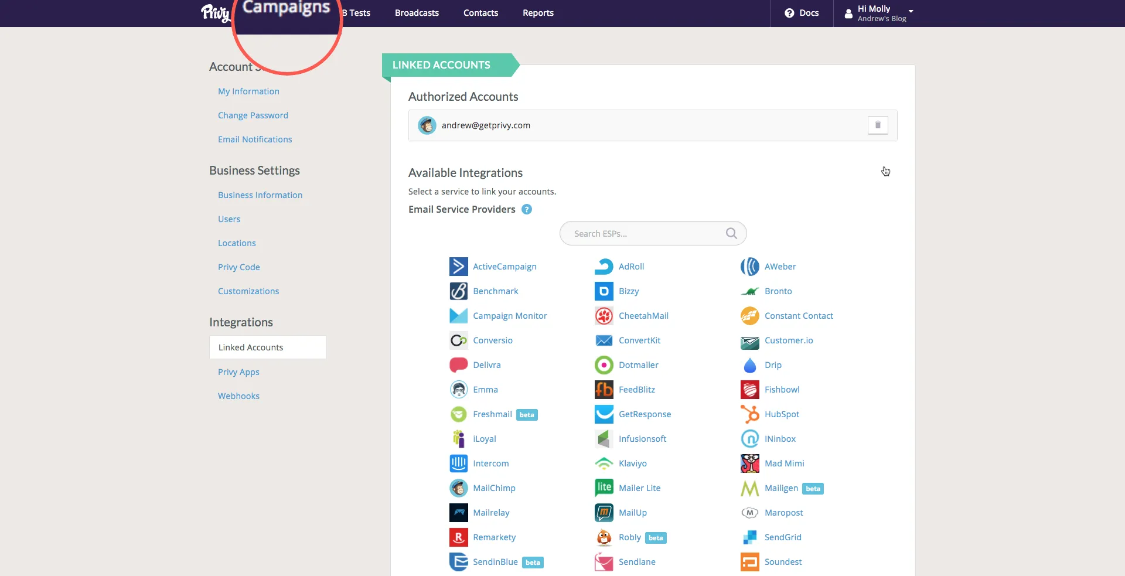The width and height of the screenshot is (1125, 576).
Task: Click the Dotmailer circle icon
Action: click(x=604, y=365)
